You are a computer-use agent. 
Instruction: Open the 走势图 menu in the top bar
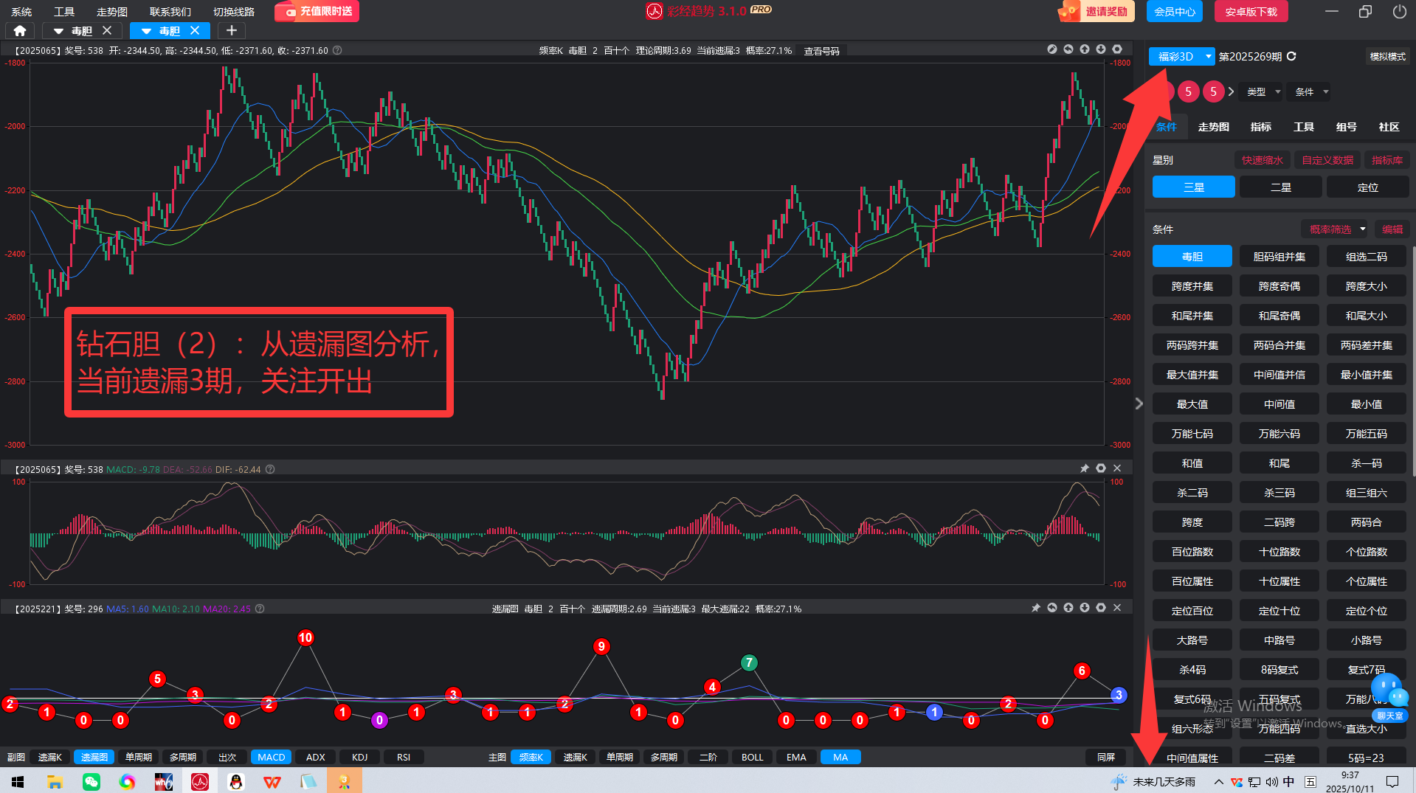click(111, 12)
